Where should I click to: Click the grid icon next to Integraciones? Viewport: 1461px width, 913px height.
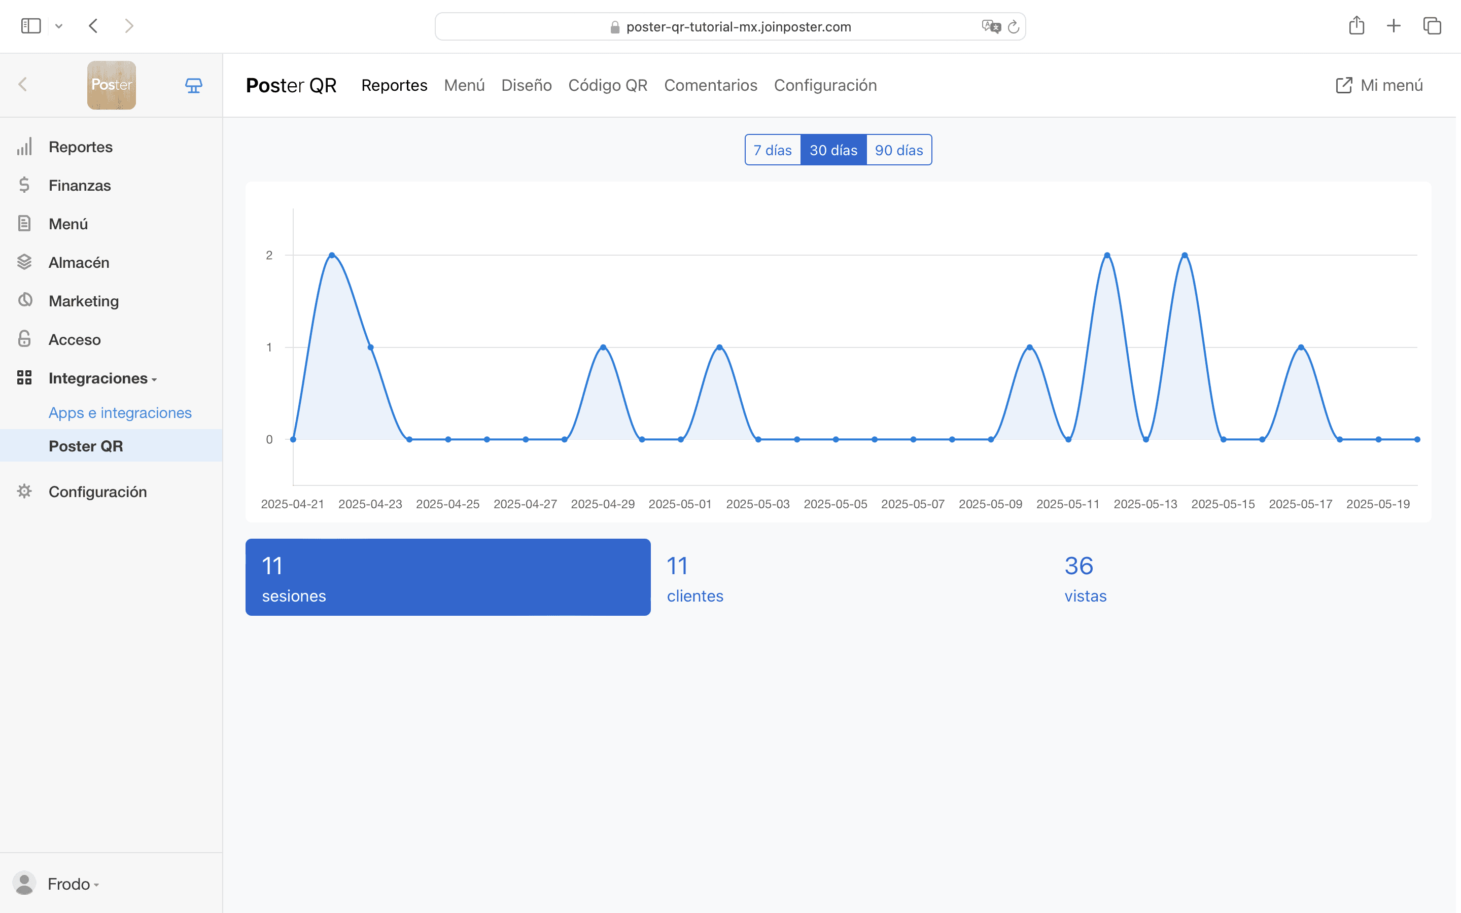coord(24,377)
